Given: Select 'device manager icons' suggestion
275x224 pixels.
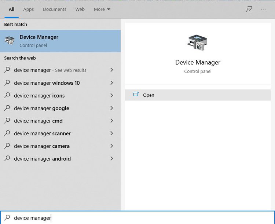Looking at the screenshot, I should 60,95.
